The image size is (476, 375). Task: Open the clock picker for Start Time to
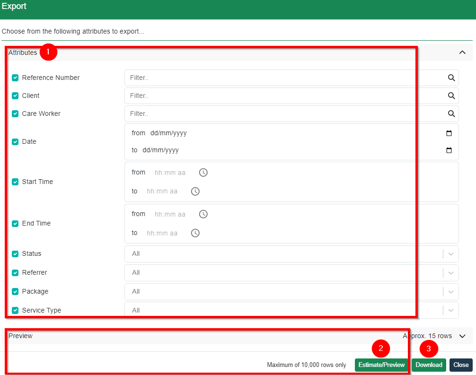195,191
